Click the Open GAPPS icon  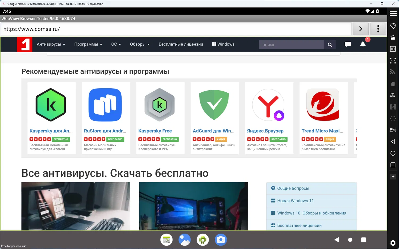(x=393, y=130)
